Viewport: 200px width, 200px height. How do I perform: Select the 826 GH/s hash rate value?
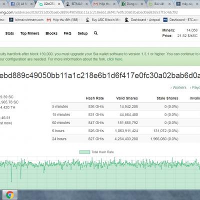pyautogui.click(x=96, y=131)
